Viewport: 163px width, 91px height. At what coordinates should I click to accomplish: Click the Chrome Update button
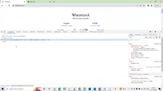click(158, 6)
